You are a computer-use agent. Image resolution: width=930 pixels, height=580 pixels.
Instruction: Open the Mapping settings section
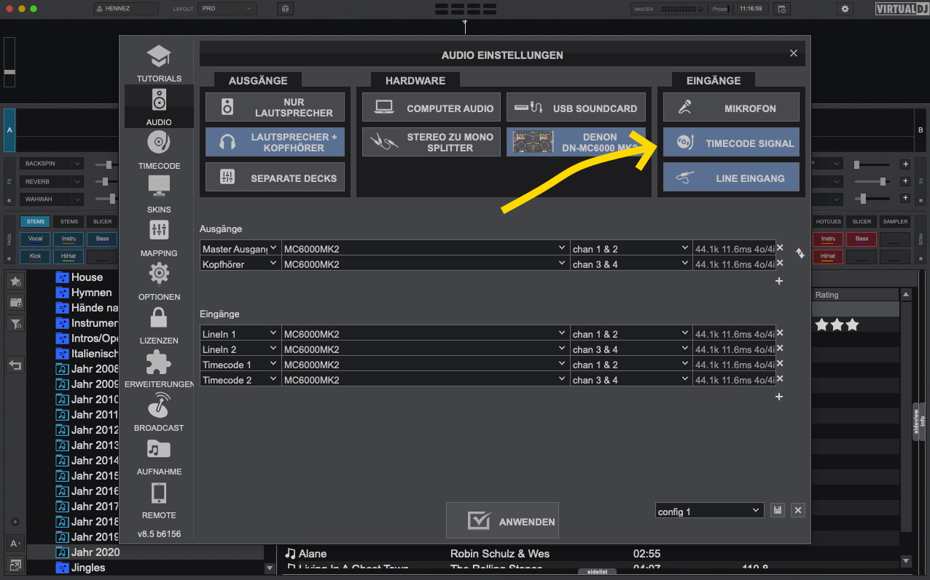[159, 238]
